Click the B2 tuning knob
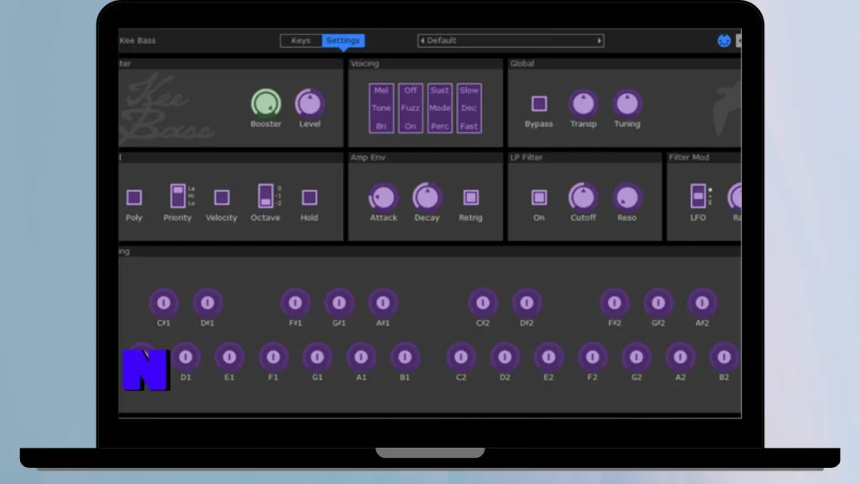Screen dimensions: 860x484 tap(724, 357)
